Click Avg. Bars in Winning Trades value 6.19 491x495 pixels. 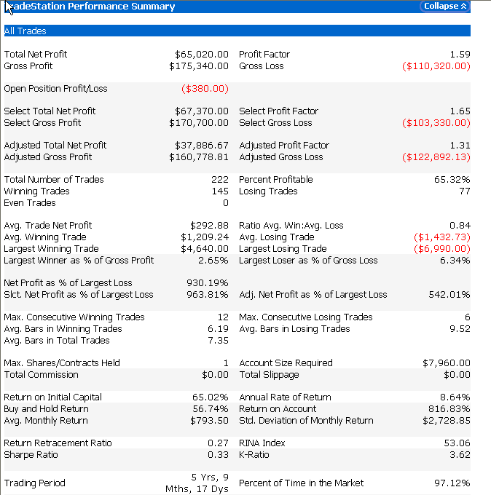pos(218,329)
